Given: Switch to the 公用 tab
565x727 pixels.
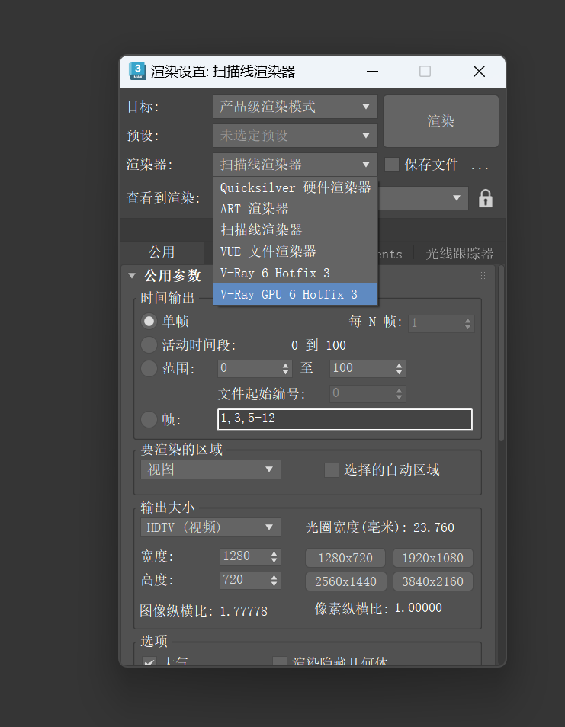Looking at the screenshot, I should [162, 252].
